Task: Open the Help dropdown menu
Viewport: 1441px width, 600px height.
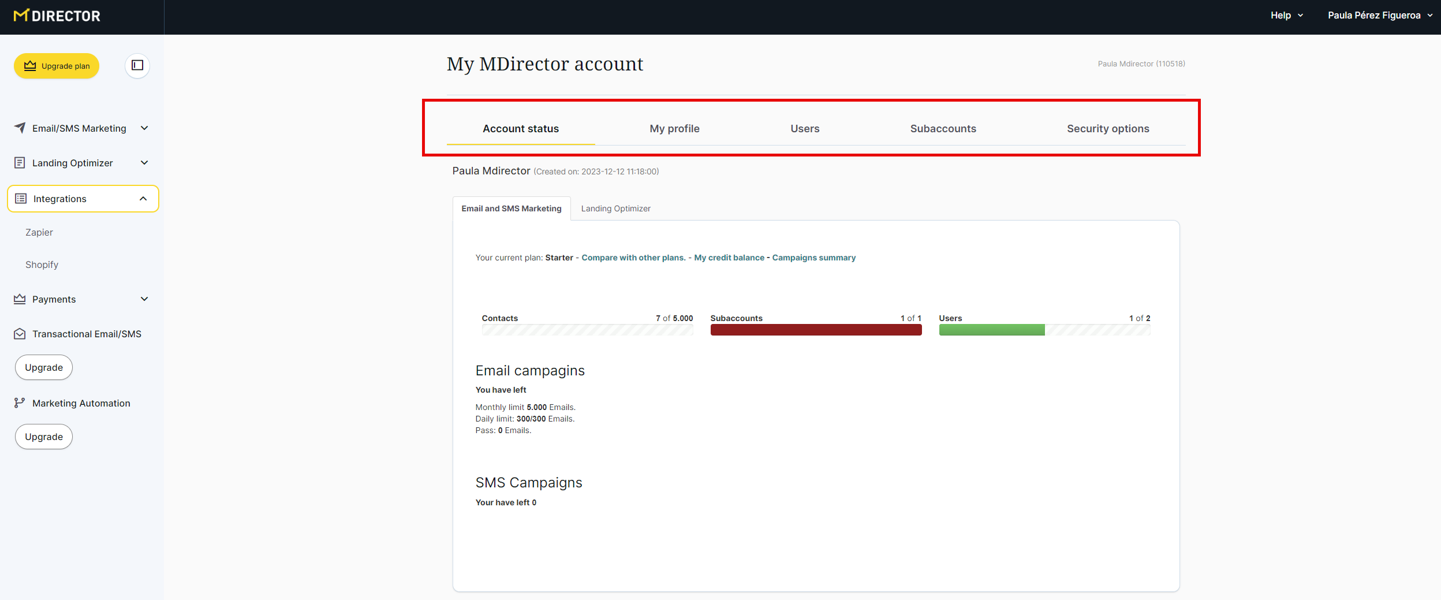Action: [1286, 16]
